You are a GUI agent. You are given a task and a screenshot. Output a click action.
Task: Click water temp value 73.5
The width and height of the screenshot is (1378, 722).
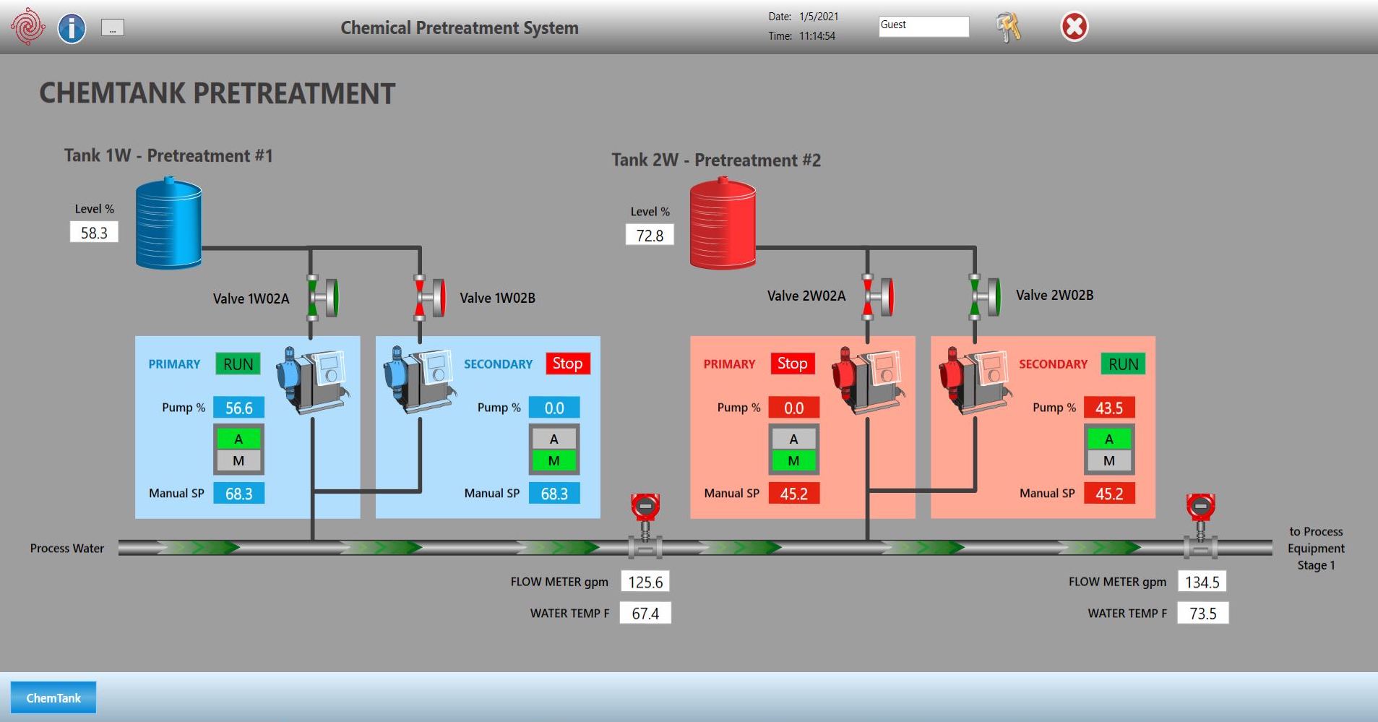click(x=1202, y=613)
